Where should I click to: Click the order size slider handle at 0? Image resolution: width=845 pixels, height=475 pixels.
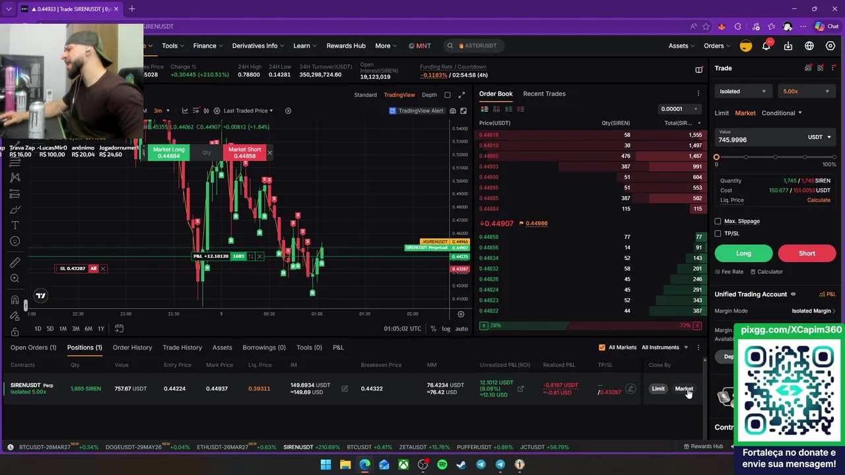coord(716,157)
